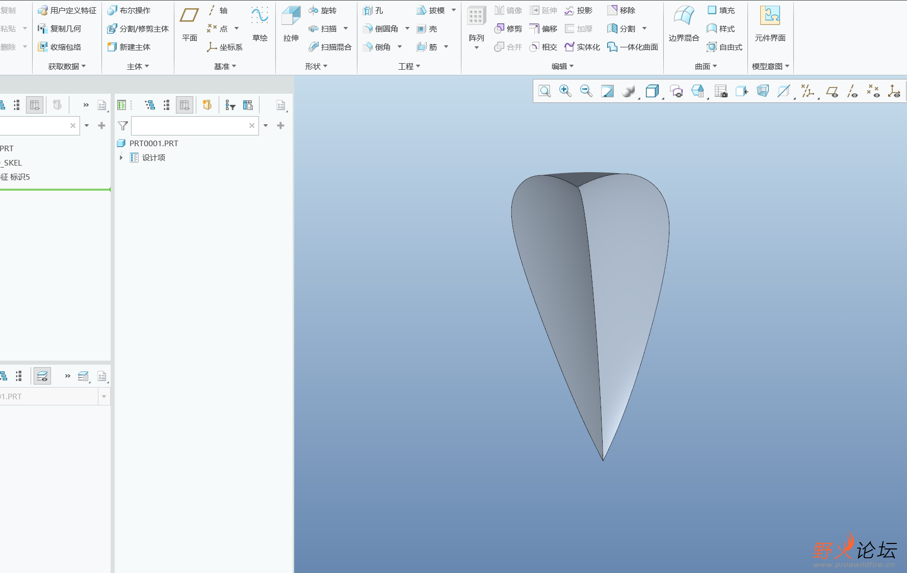907x573 pixels.
Task: Open the 形状 (Shapes) group menu
Action: (x=316, y=66)
